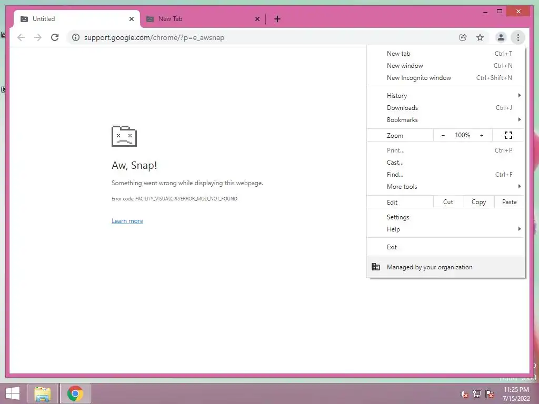Open a new tab with plus button
Viewport: 539px width, 404px height.
(x=277, y=19)
